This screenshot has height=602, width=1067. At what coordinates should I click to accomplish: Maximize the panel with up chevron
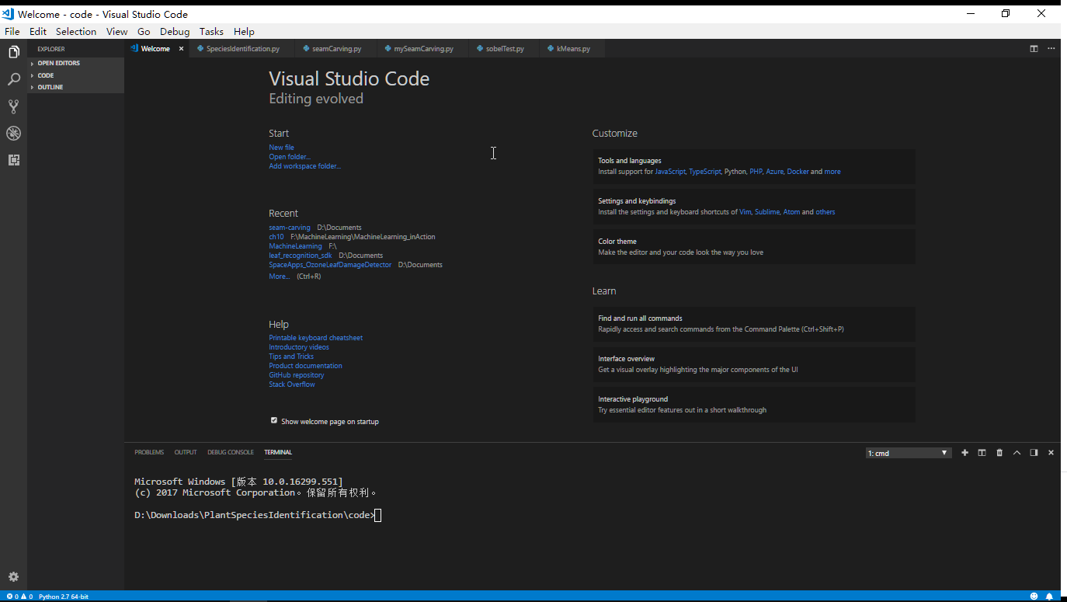(x=1017, y=453)
